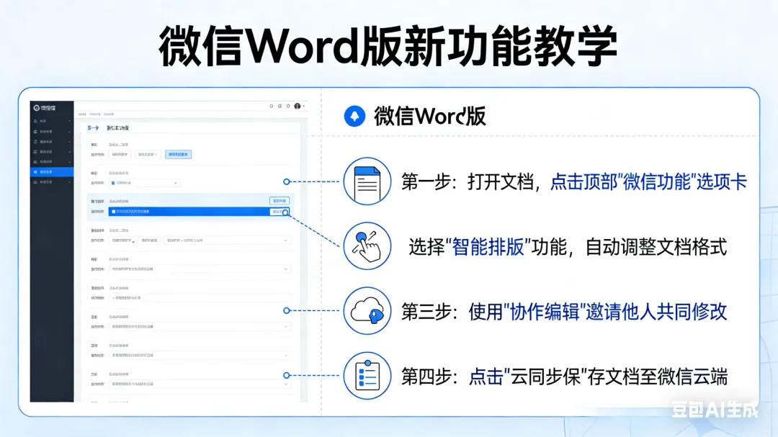This screenshot has width=778, height=437.
Task: Click the checklist clipboard icon for 第四步
Action: click(x=367, y=376)
